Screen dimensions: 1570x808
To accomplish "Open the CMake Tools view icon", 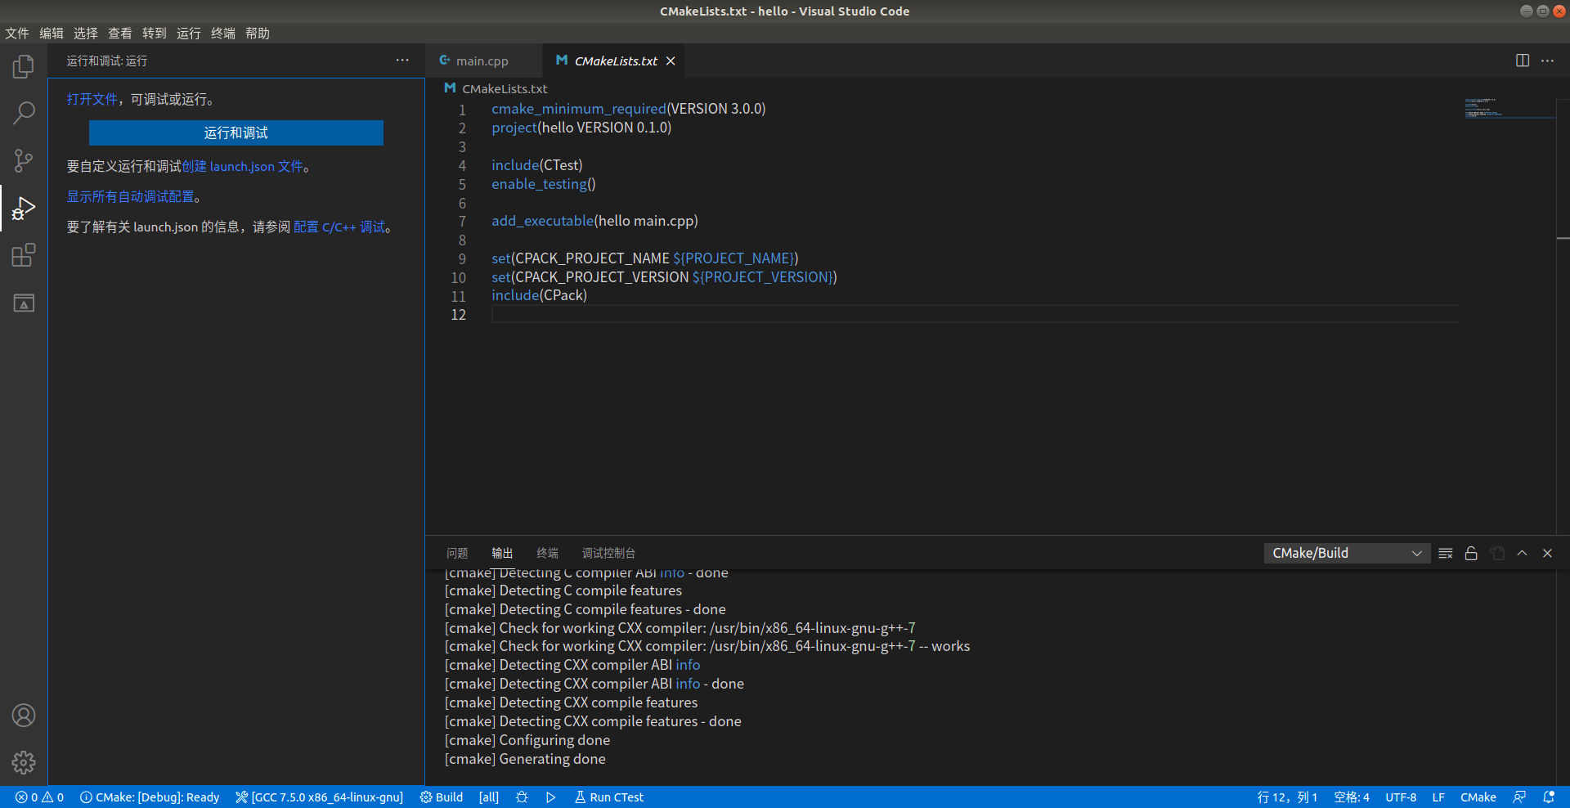I will (24, 303).
